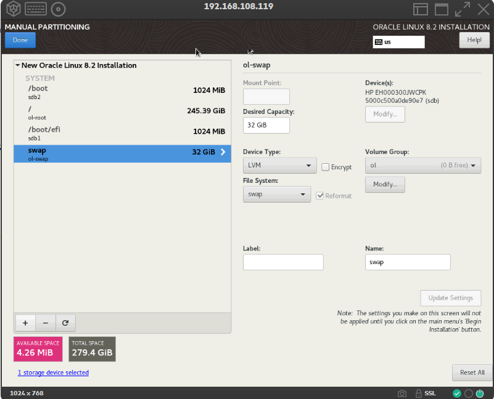Select the /boot sdb2 mount point

[x=122, y=92]
